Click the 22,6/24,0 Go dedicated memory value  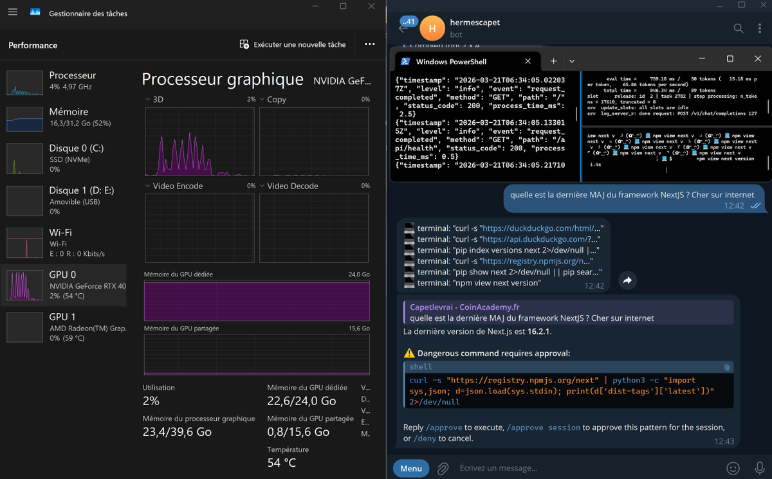click(x=301, y=401)
